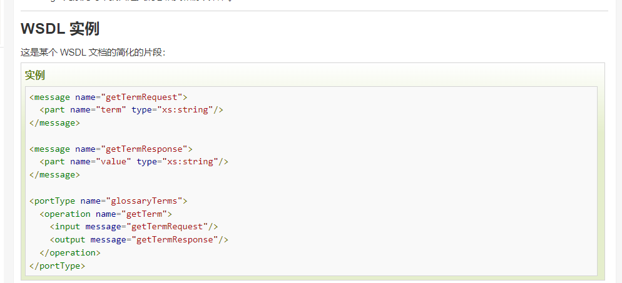Click the closing </operation> tag
Viewport: 622px width, 283px height.
click(70, 253)
